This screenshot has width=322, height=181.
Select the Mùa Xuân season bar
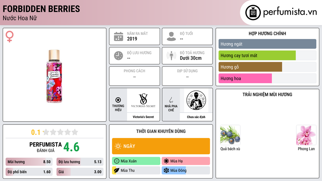click(x=136, y=161)
